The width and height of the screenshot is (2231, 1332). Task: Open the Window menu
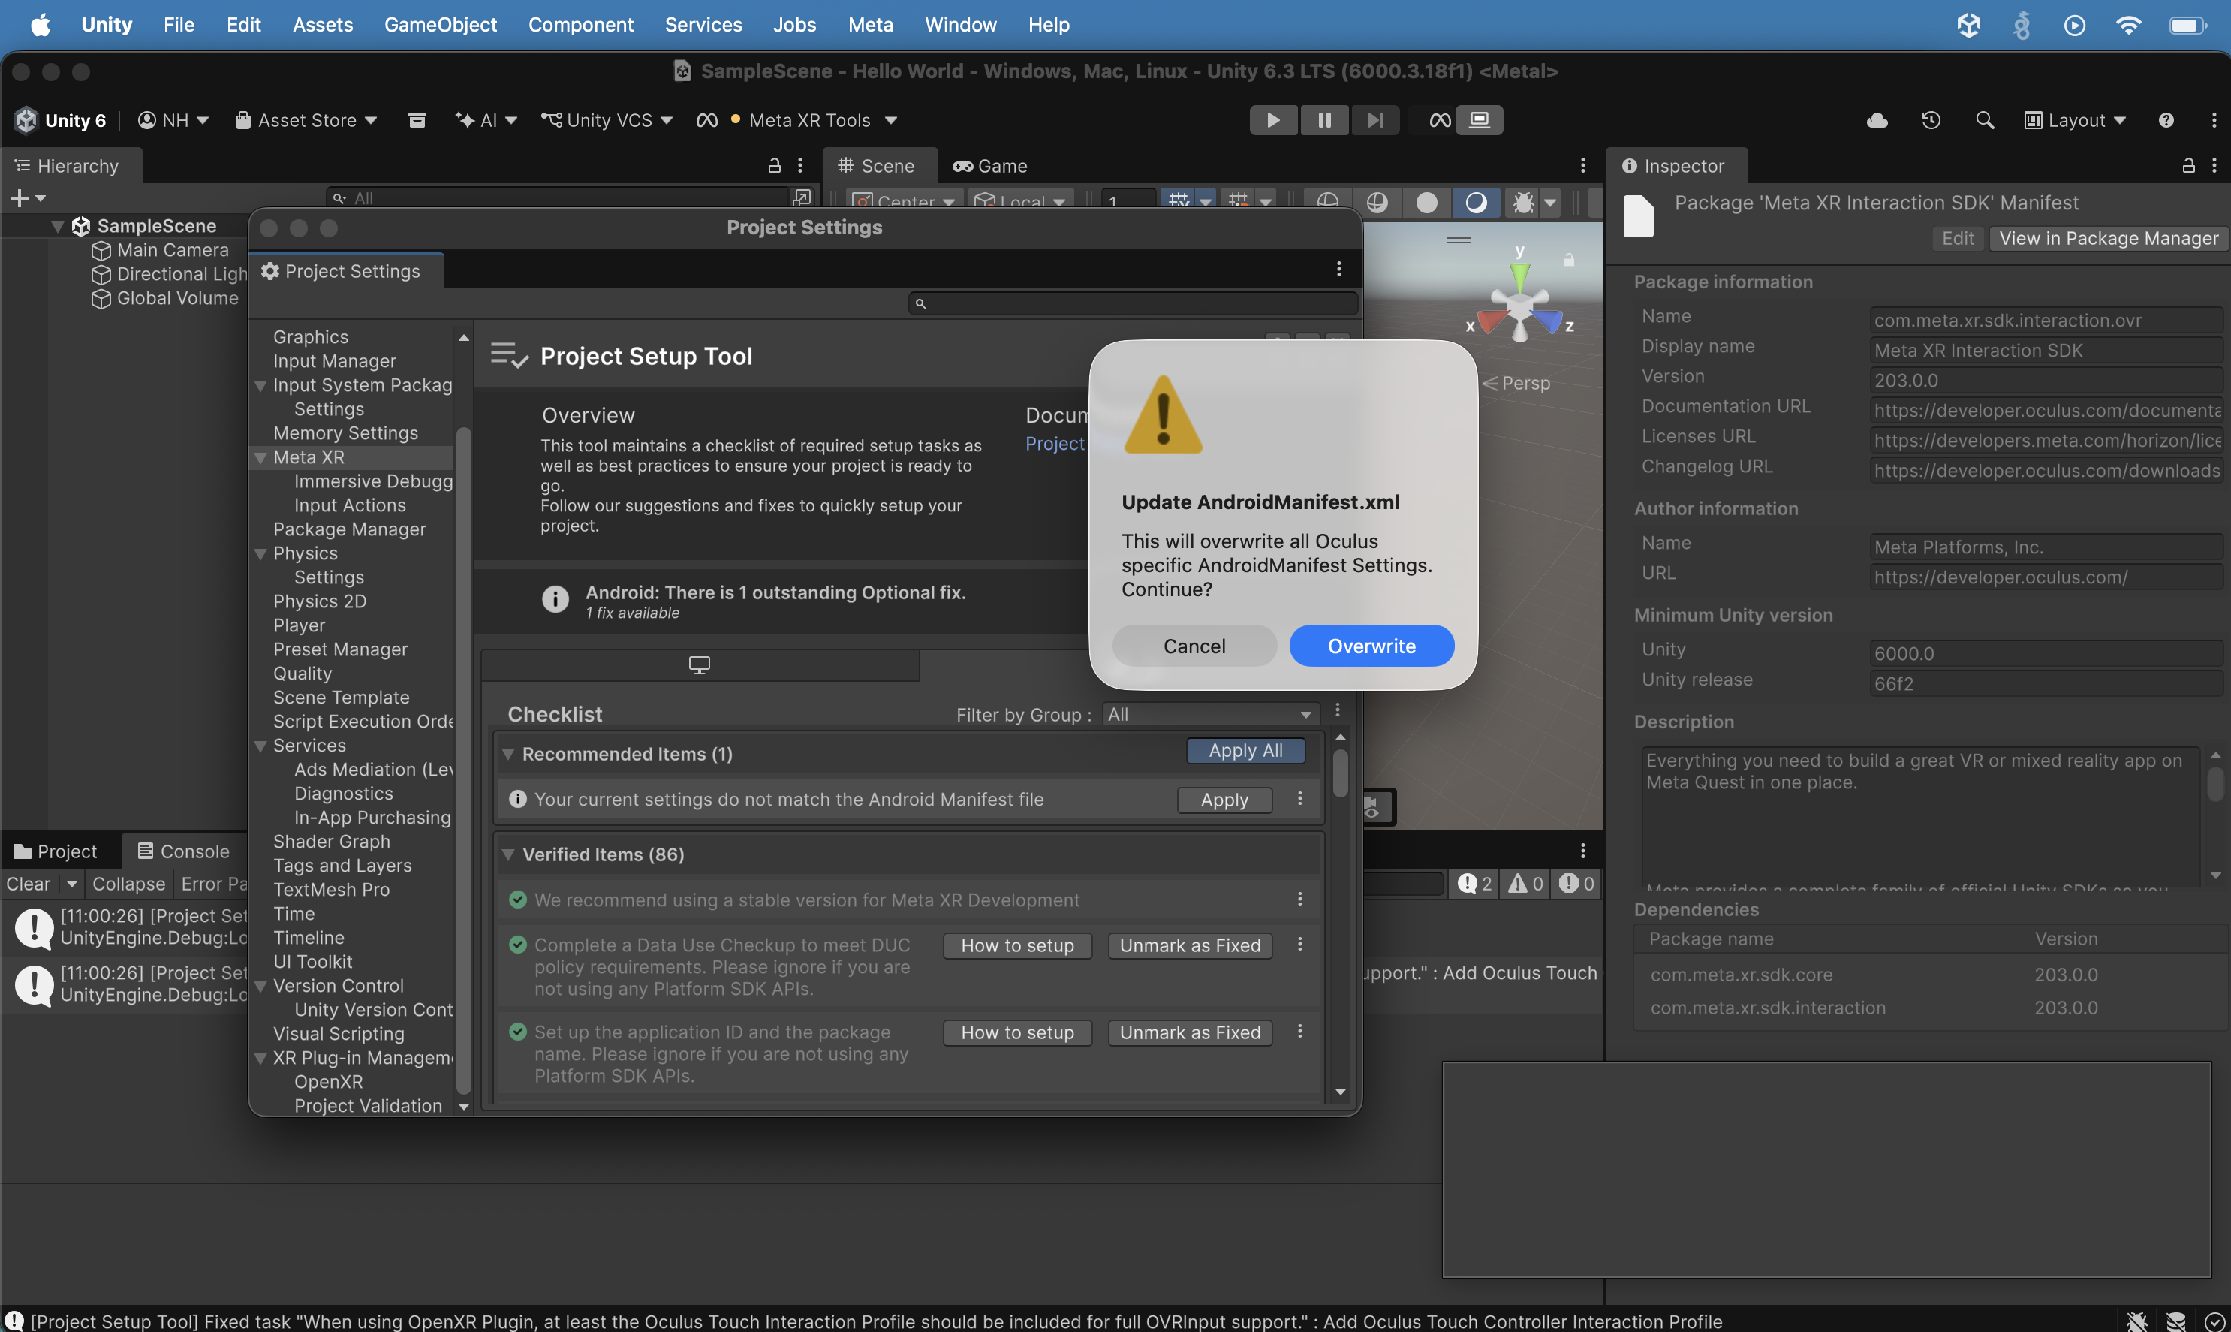tap(959, 25)
